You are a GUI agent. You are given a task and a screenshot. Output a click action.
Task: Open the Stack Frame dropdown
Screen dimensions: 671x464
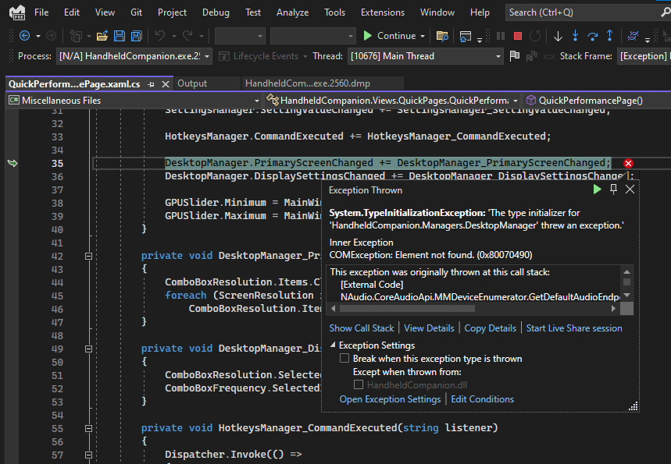tap(644, 56)
